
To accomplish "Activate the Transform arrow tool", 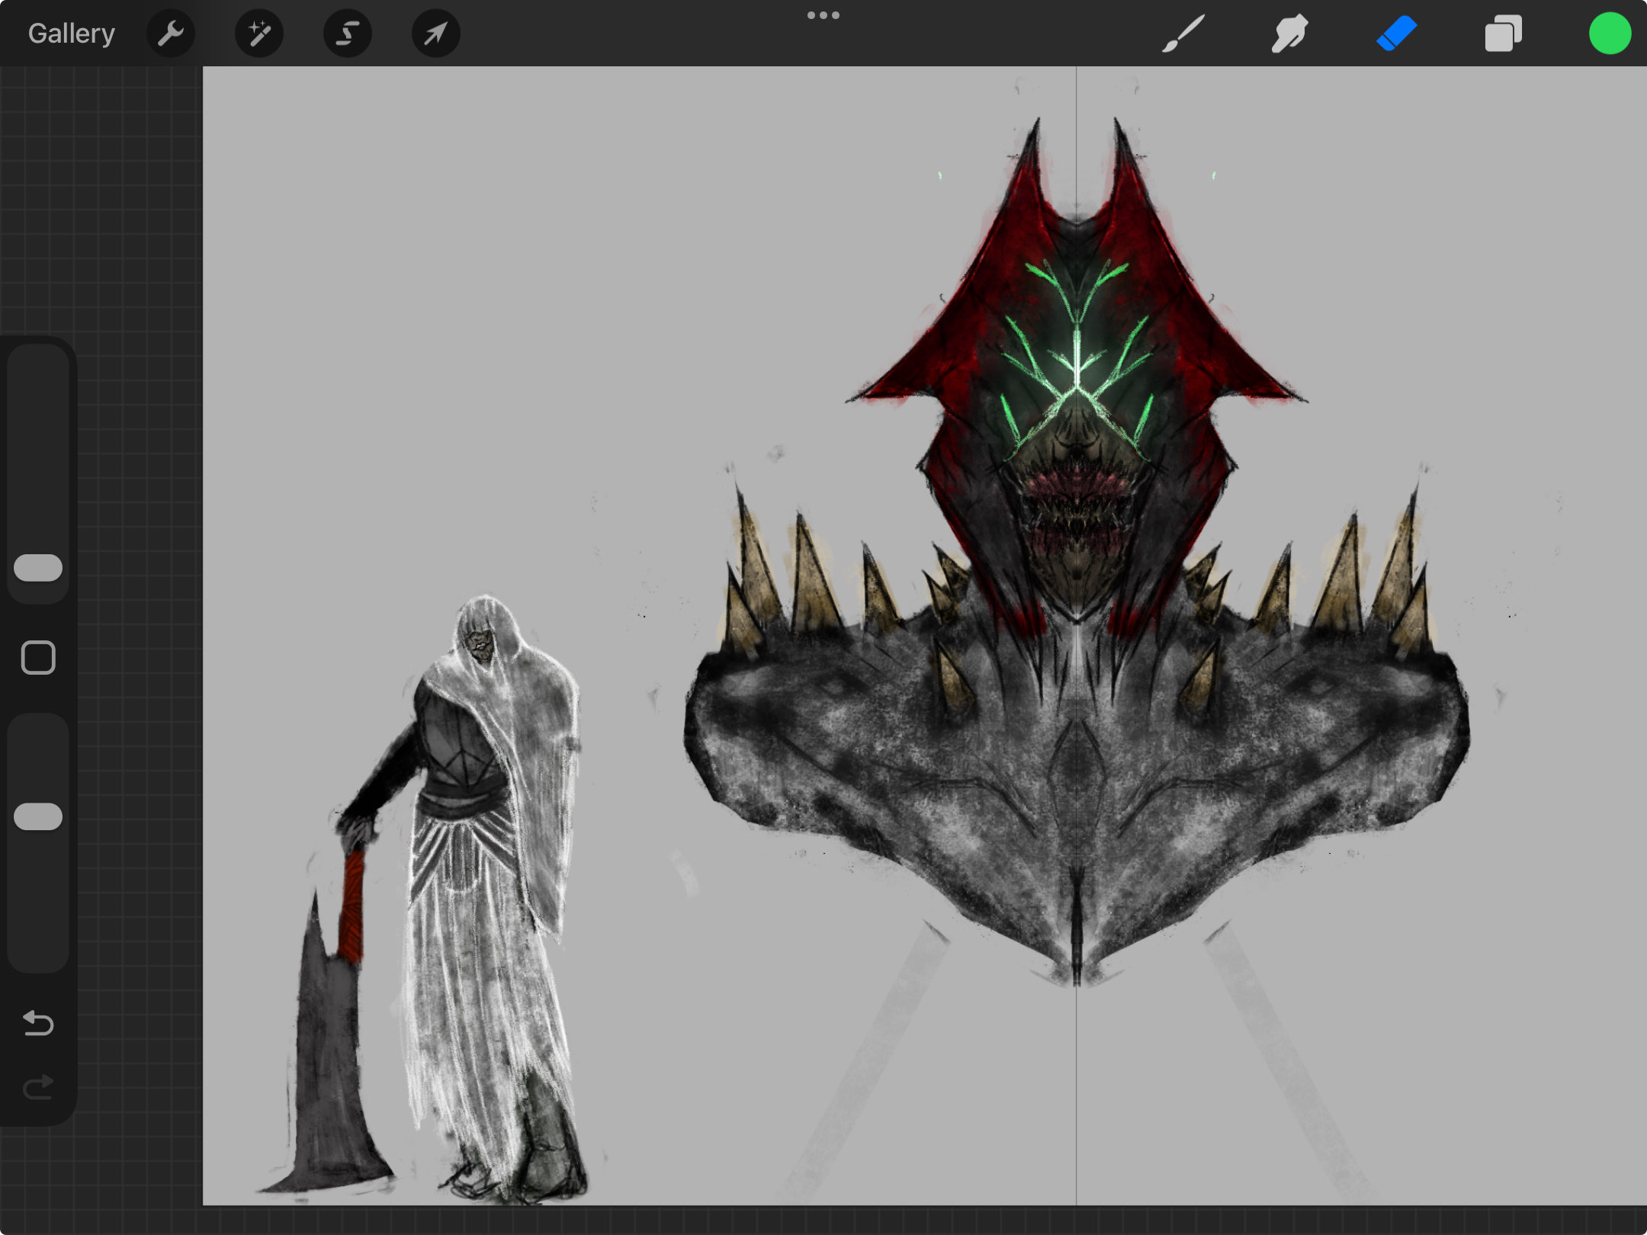I will coord(435,34).
